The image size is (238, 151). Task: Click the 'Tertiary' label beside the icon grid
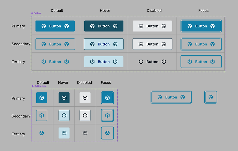point(18,134)
